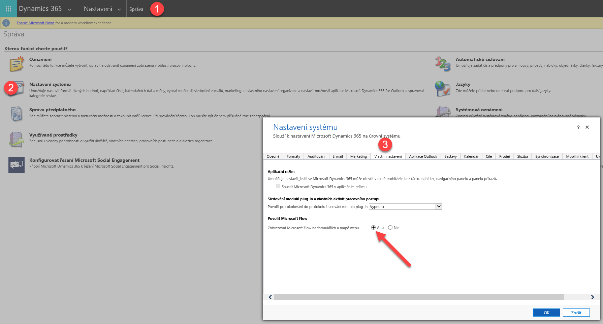Click the Správa předplatného document icon

click(17, 114)
